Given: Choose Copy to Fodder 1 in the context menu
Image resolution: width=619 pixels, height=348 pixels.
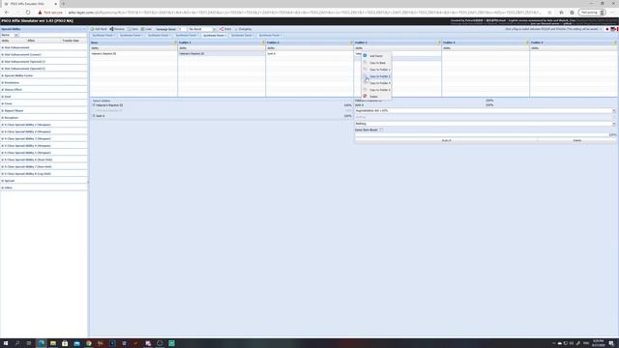Looking at the screenshot, I should 376,70.
